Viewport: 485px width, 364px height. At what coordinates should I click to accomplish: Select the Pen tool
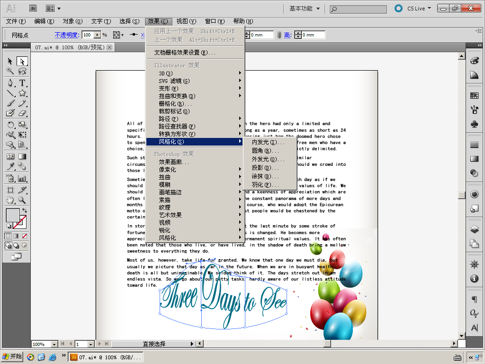[10, 82]
